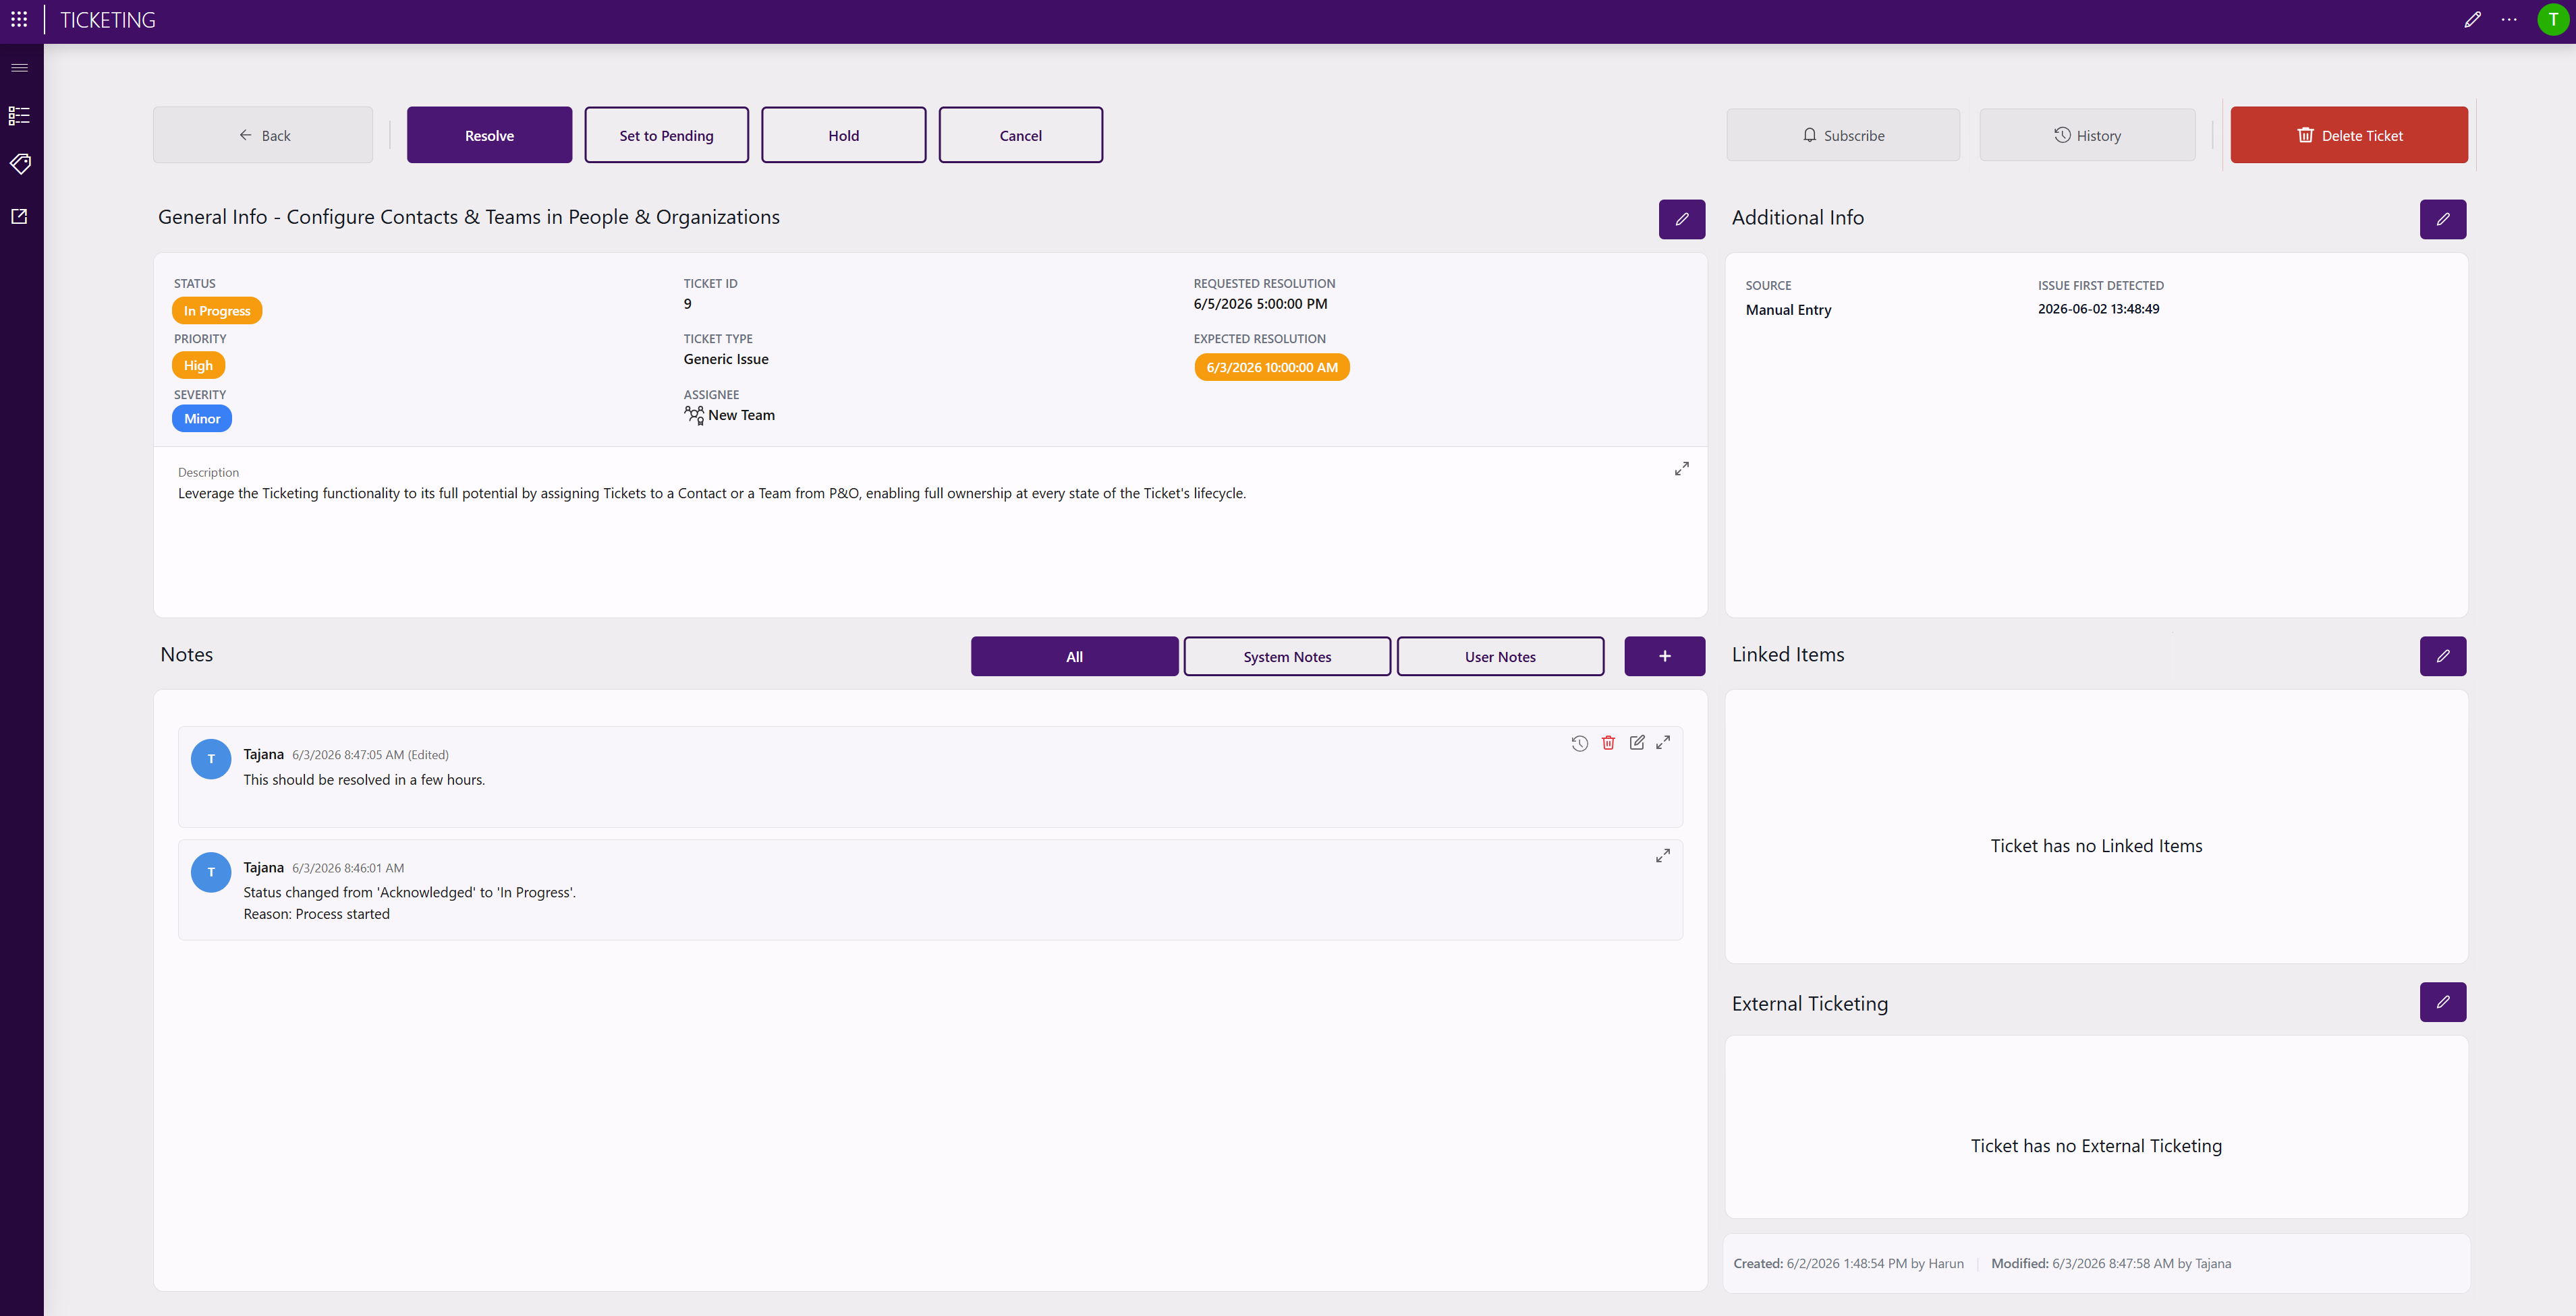The image size is (2576, 1316).
Task: Put the ticket on Hold
Action: [x=844, y=135]
